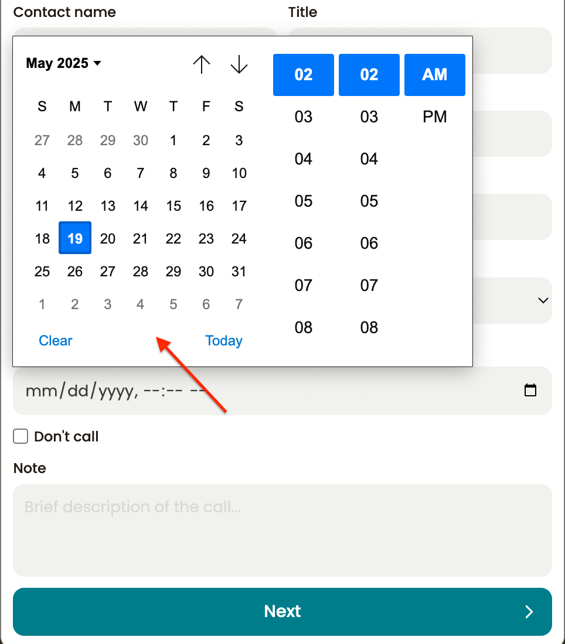Choose minute 07 in the minutes column
The image size is (565, 644).
369,286
